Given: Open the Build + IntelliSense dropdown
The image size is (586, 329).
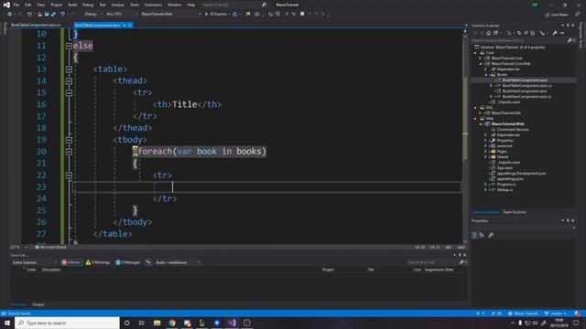Looking at the screenshot, I should coord(178,262).
